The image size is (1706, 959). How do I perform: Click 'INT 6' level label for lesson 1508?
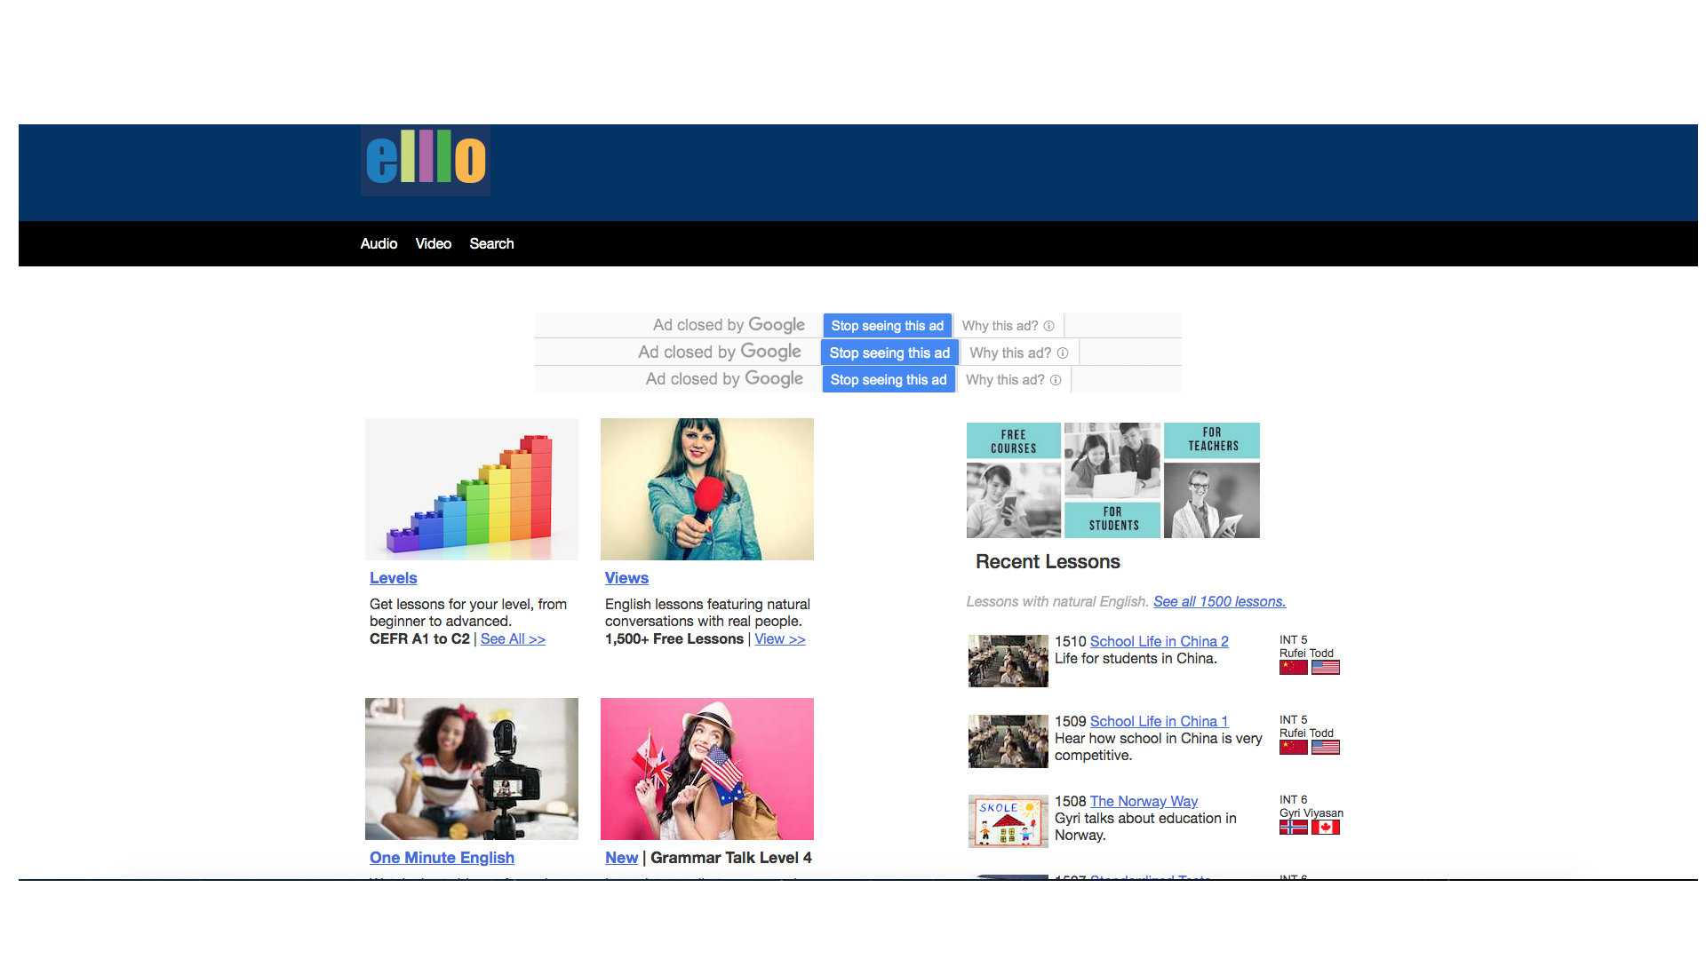(1293, 800)
